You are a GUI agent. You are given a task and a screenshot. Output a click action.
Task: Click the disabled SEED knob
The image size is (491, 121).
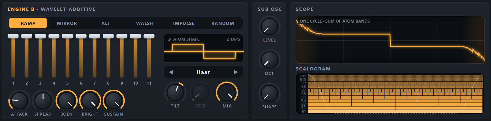point(201,92)
